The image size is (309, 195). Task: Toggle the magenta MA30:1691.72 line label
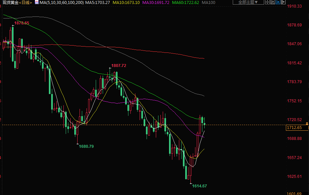(156, 2)
